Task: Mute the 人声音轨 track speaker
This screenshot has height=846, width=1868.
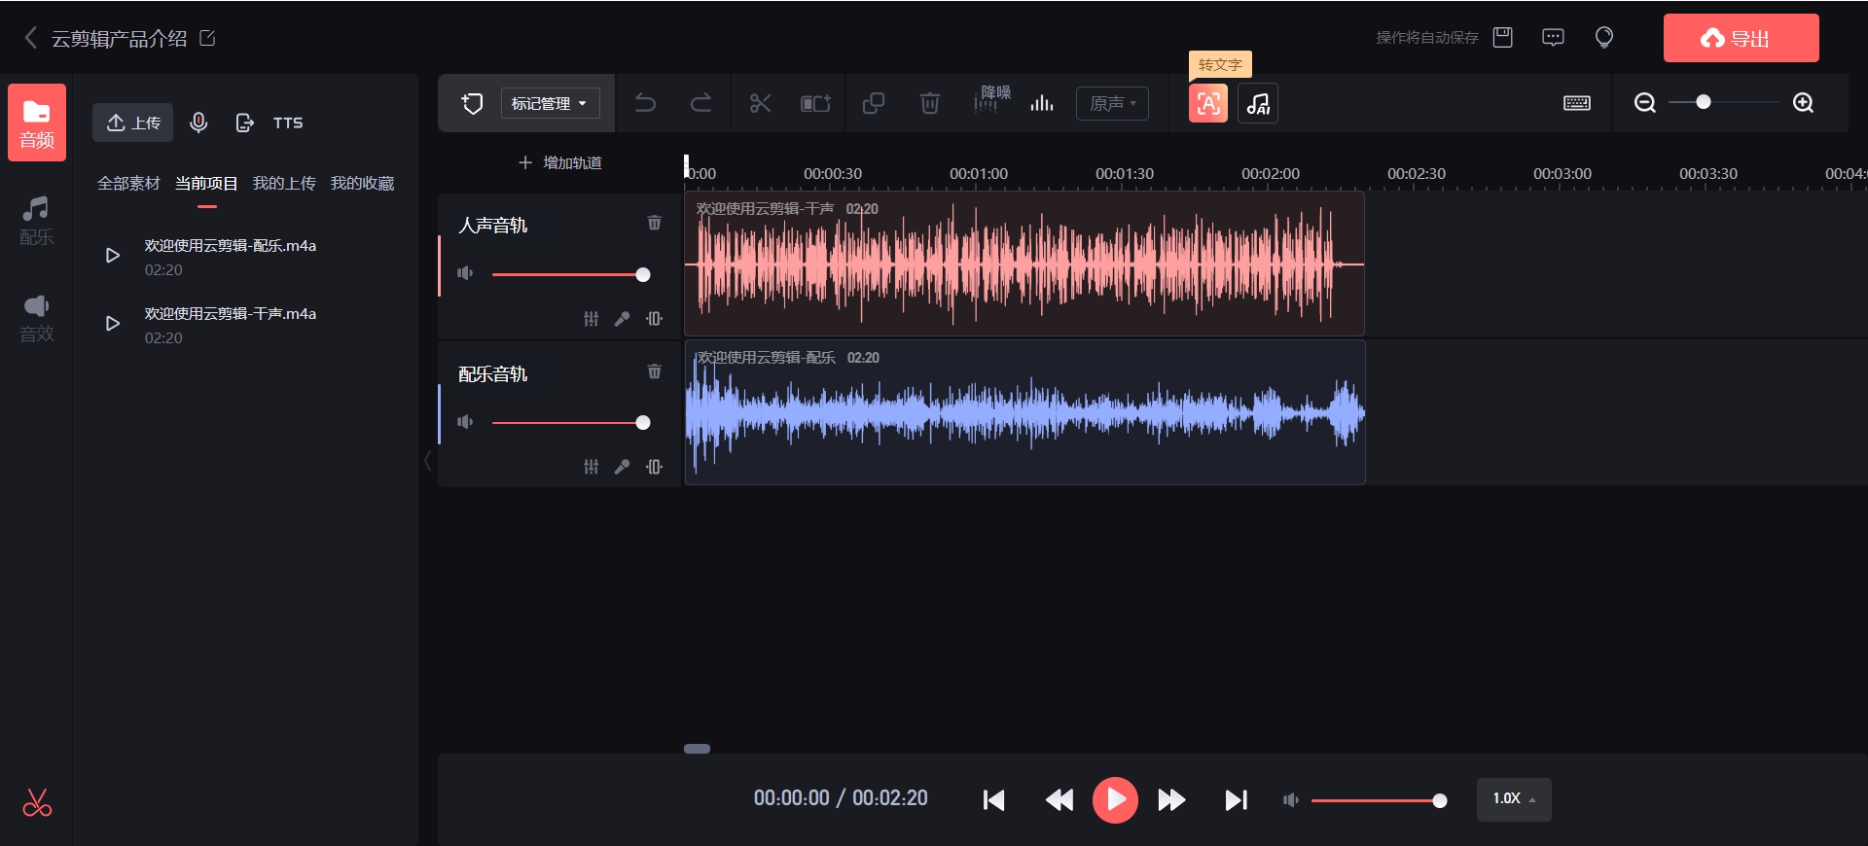Action: tap(465, 273)
